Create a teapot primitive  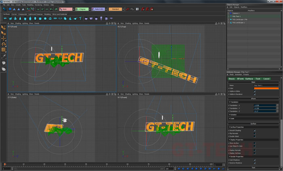coord(76,19)
